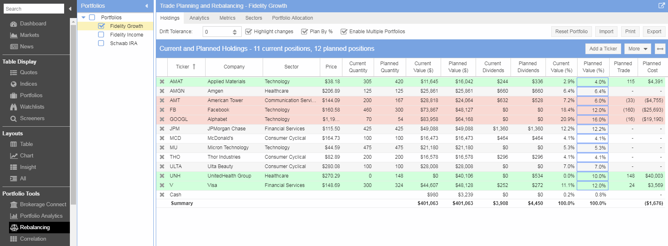Open Markets from sidebar

[x=24, y=35]
